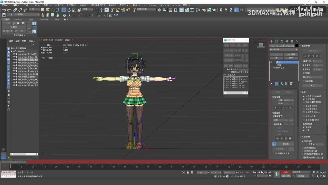Toggle the 3D Snaps icon
The image size is (328, 185).
(x=112, y=10)
